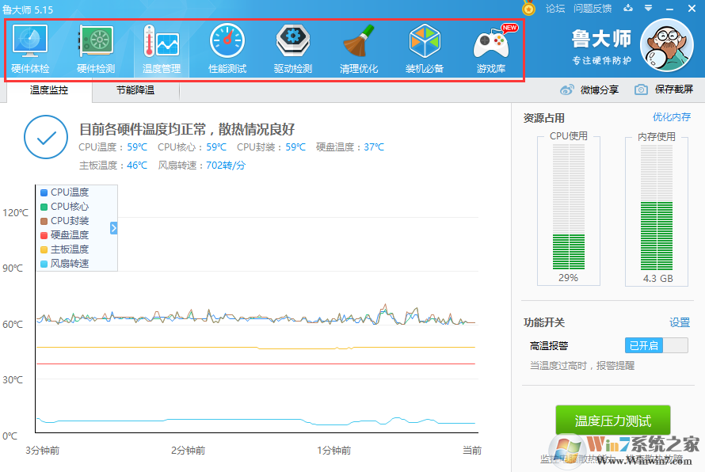Open 硬件体检 hardware checkup icon
Viewport: 705px width, 472px height.
[x=30, y=48]
